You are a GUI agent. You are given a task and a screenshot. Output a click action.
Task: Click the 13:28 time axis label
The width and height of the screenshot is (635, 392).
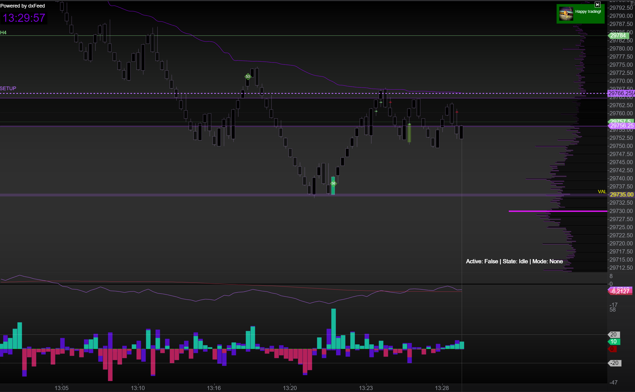pyautogui.click(x=442, y=388)
